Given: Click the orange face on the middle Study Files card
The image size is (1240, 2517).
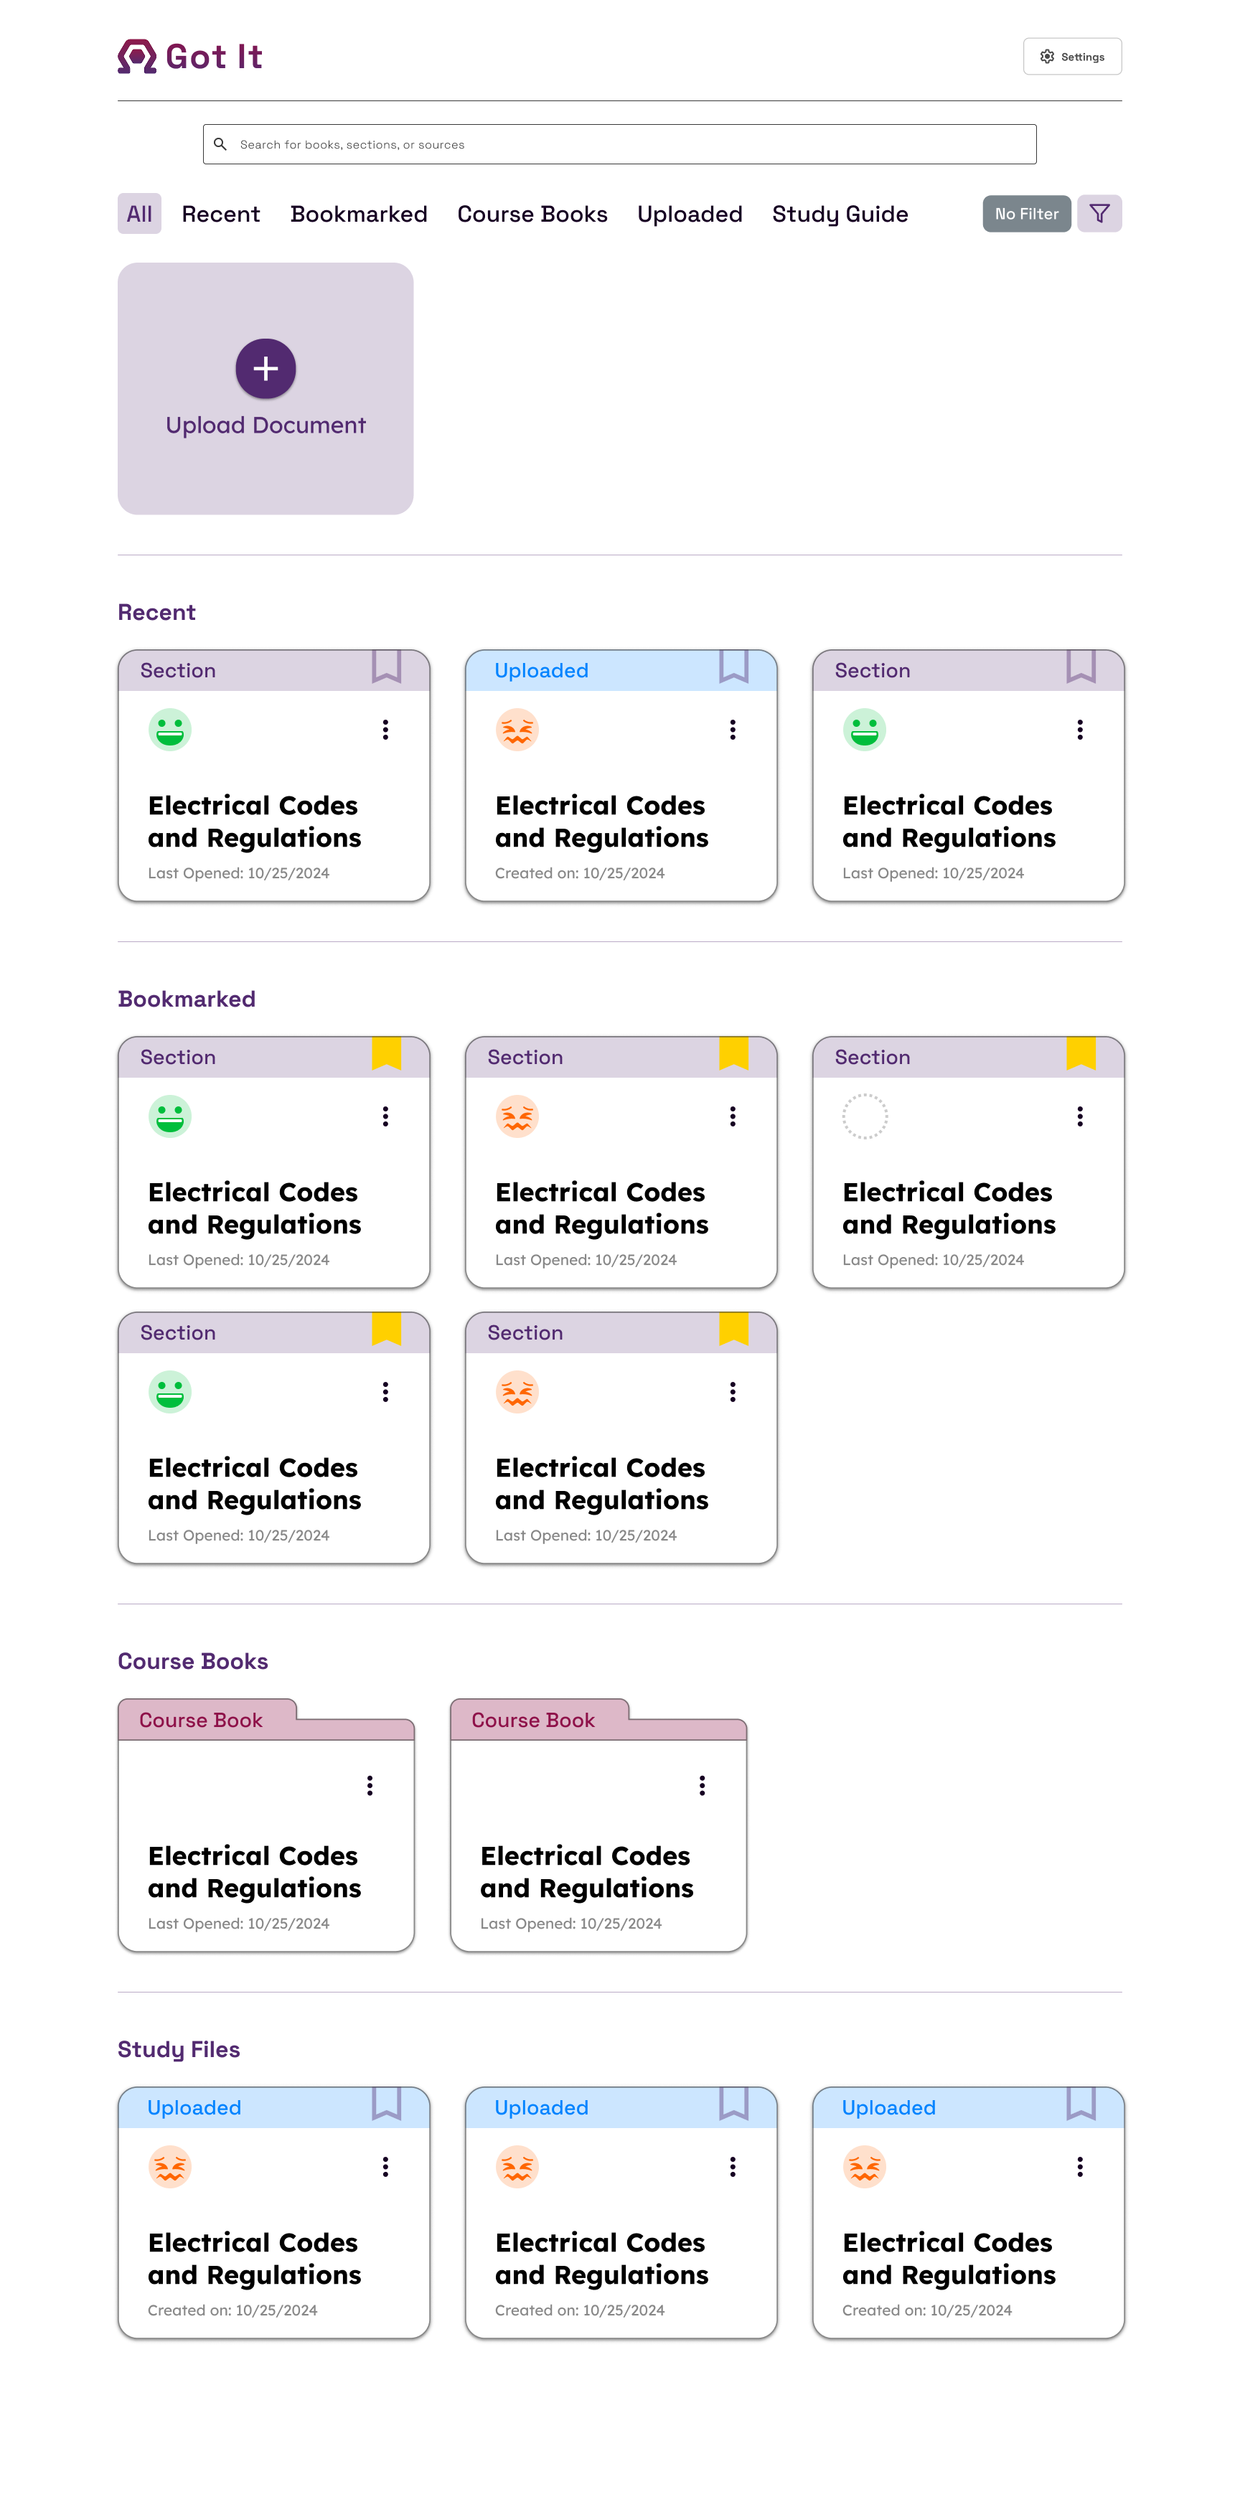Looking at the screenshot, I should tap(517, 2166).
